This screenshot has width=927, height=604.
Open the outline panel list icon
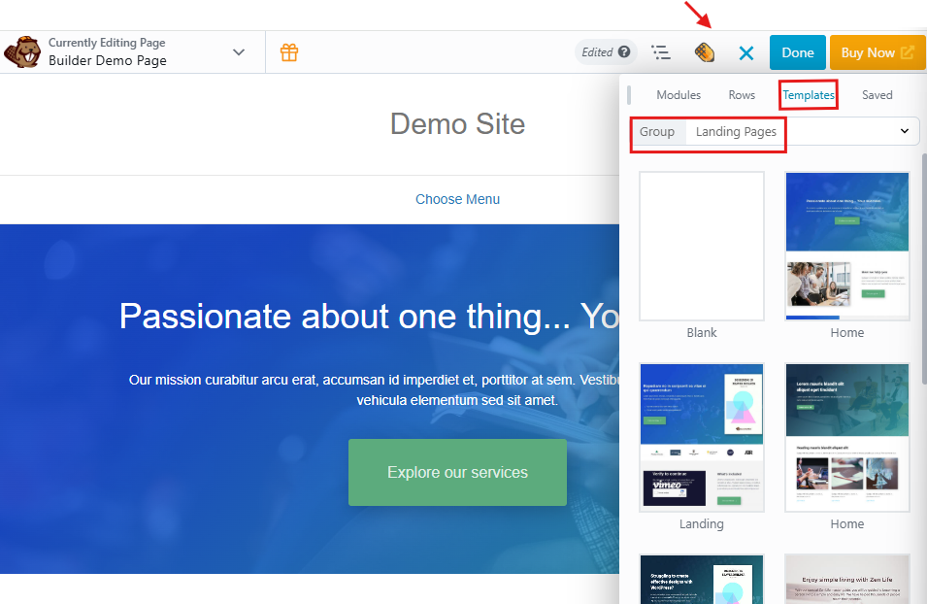[661, 52]
